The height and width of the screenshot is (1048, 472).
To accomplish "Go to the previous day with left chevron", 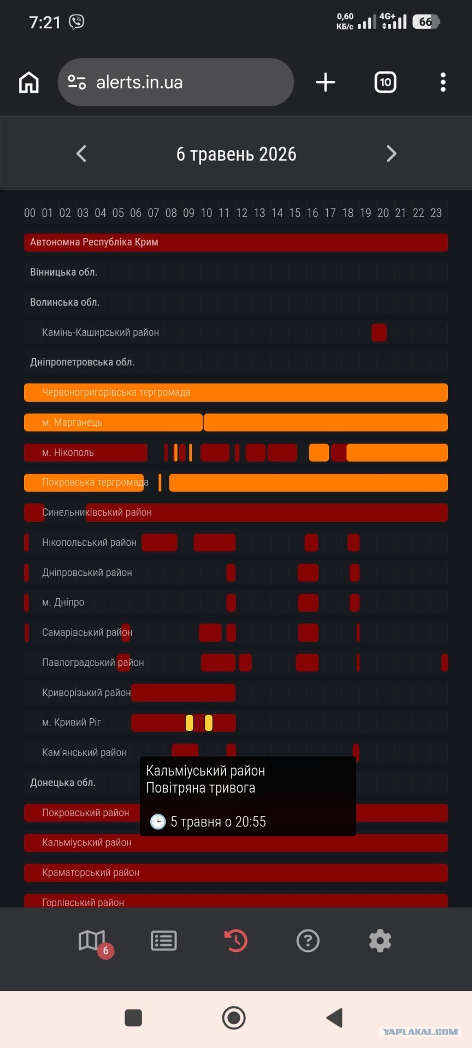I will (x=81, y=153).
